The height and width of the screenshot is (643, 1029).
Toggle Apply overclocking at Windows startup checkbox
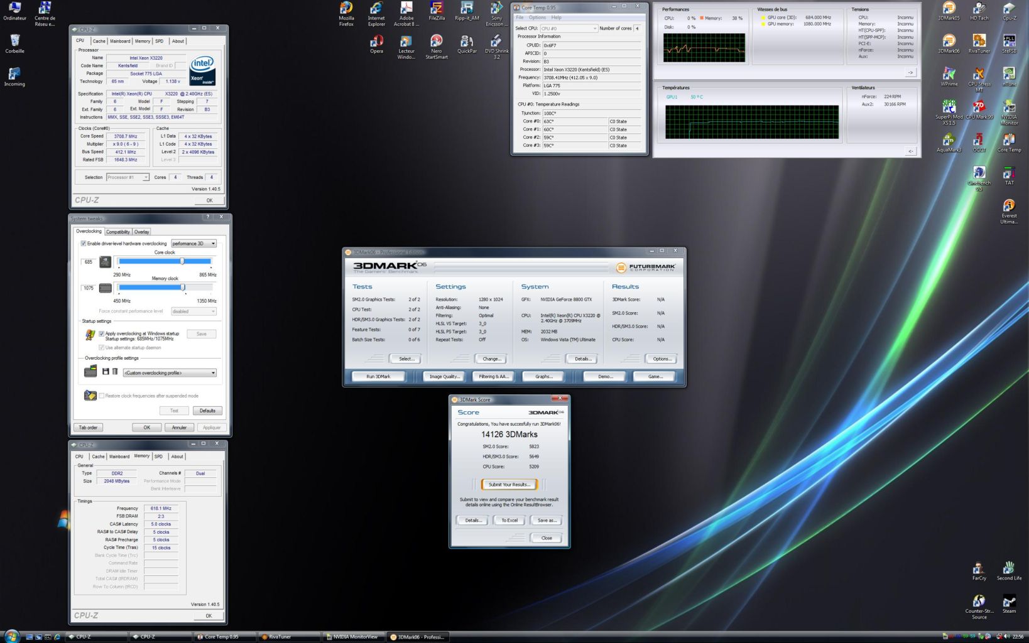(x=102, y=333)
